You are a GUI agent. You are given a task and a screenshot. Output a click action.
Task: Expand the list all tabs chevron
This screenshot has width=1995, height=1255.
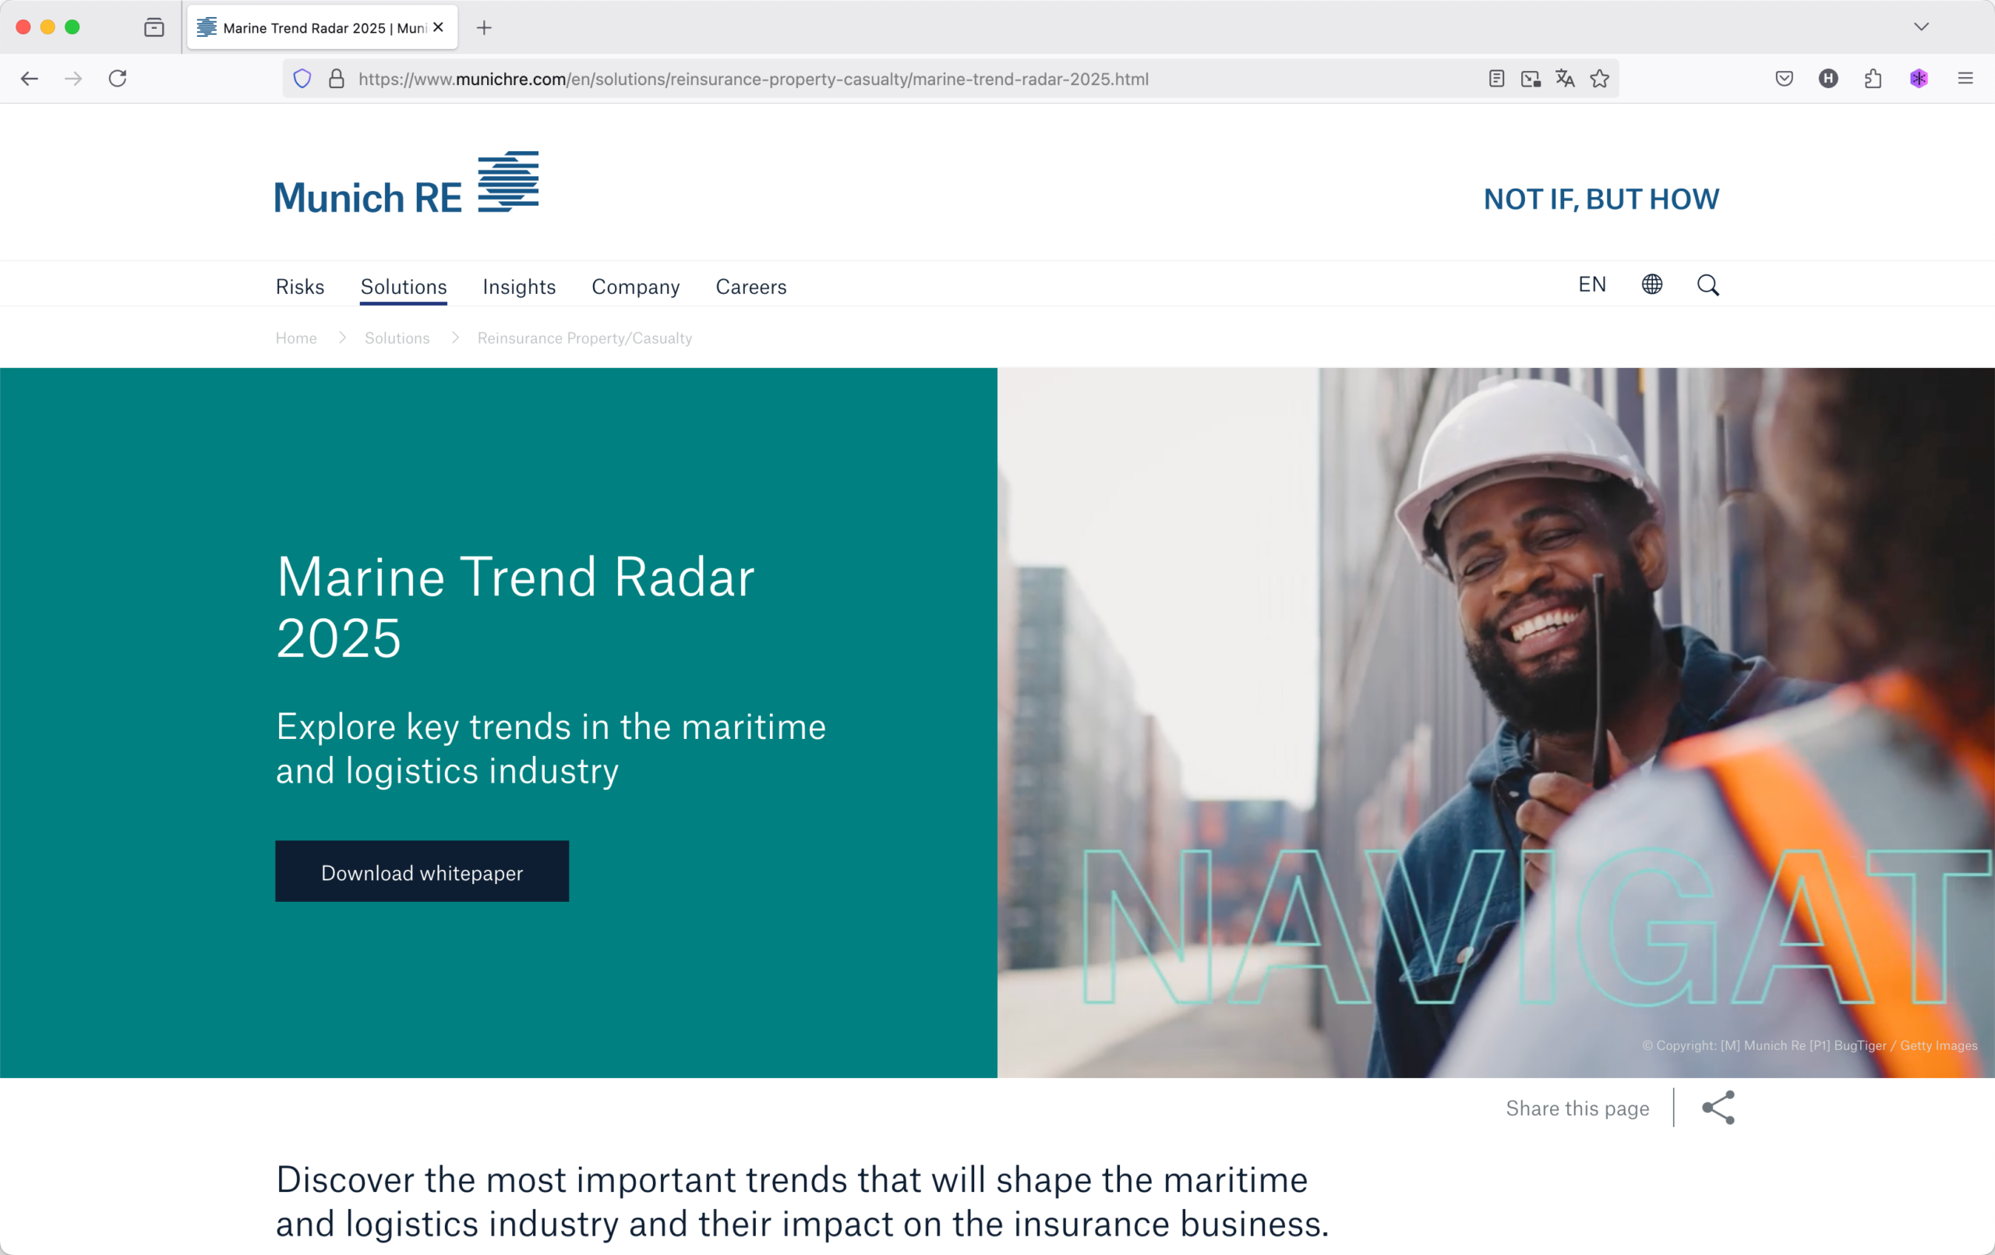click(x=1921, y=27)
